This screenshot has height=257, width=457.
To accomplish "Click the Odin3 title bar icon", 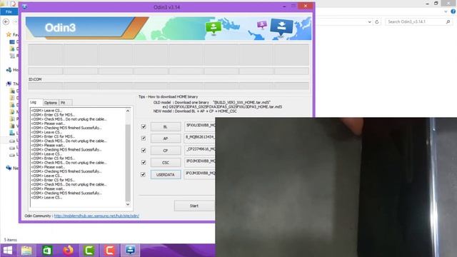I will 24,6.
